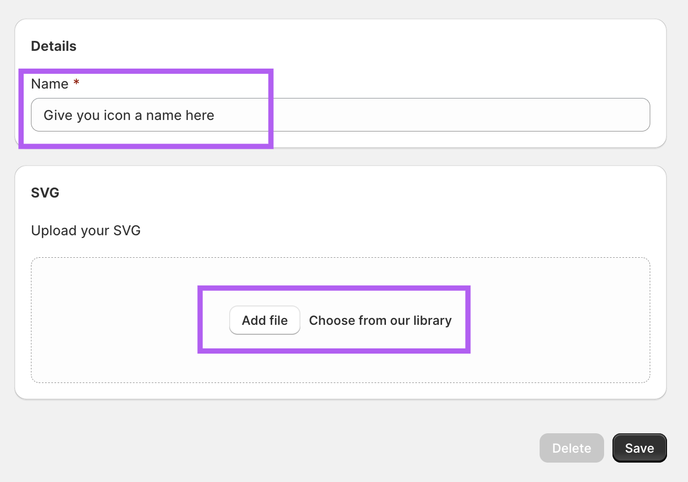This screenshot has width=688, height=482.
Task: Hit Delete beside the Save button
Action: click(x=572, y=448)
